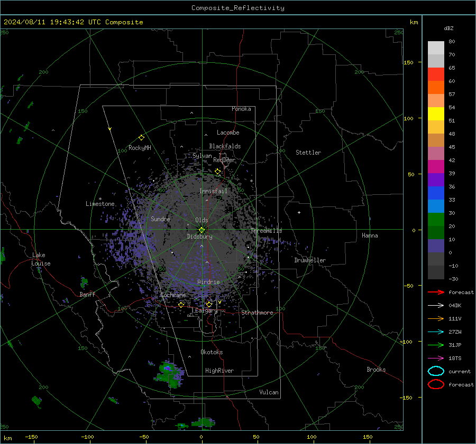476x444 pixels.
Task: Select the Hanna label on the map
Action: [370, 235]
